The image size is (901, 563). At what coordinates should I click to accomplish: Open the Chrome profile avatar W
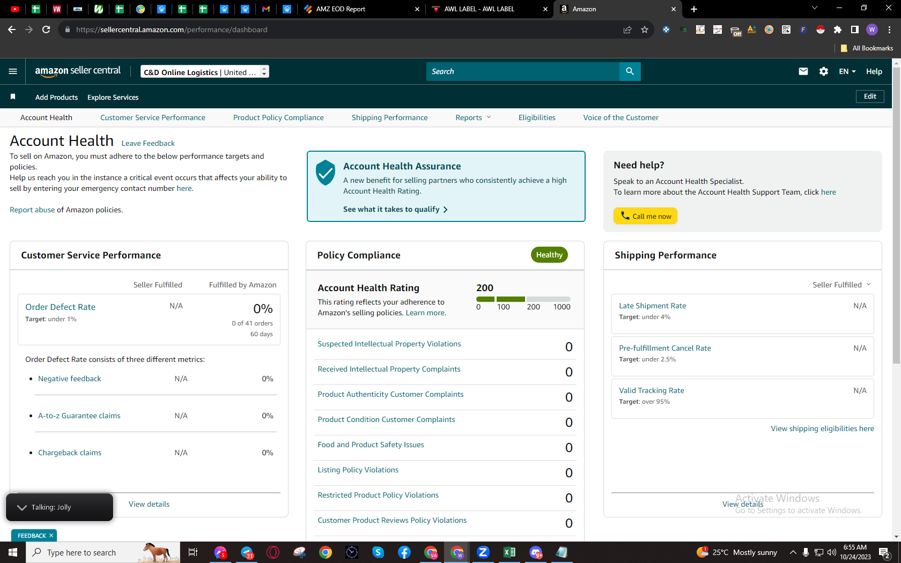[872, 29]
